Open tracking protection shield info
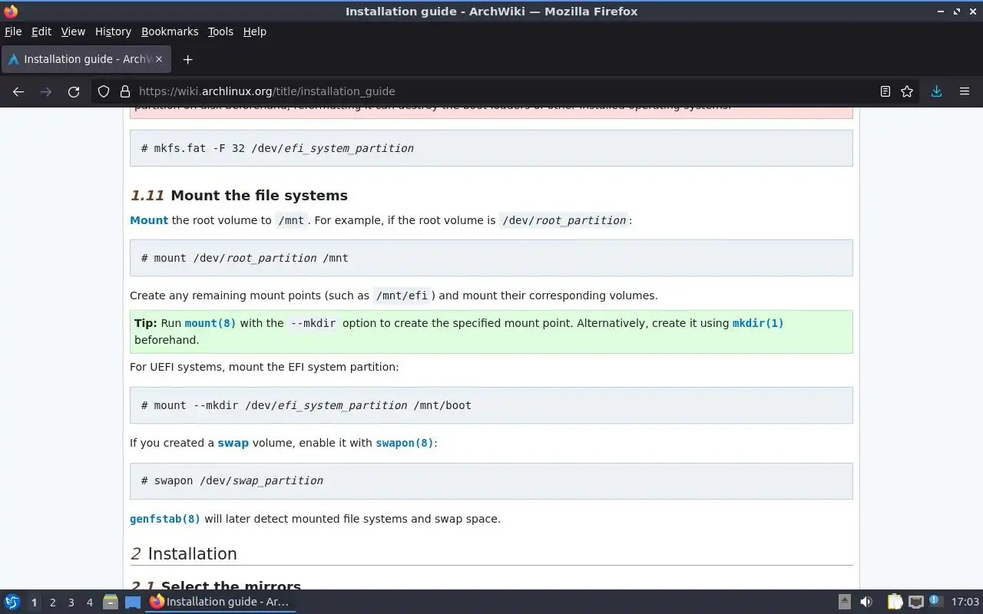 [104, 91]
